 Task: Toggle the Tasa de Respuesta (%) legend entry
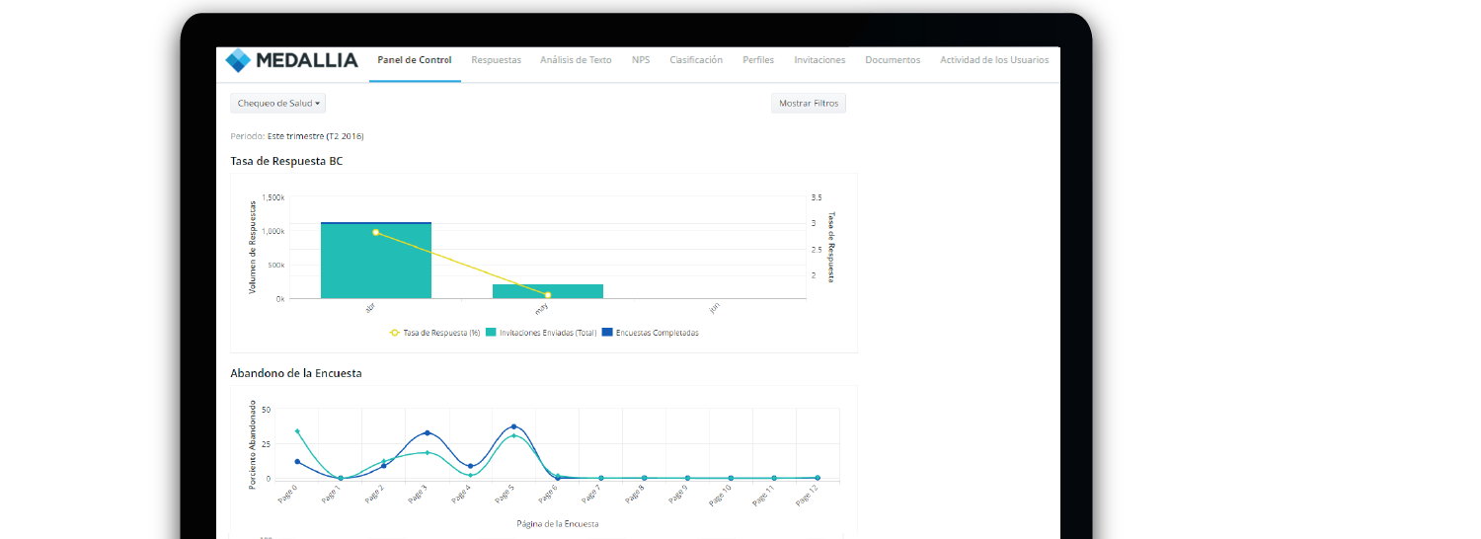pyautogui.click(x=434, y=333)
